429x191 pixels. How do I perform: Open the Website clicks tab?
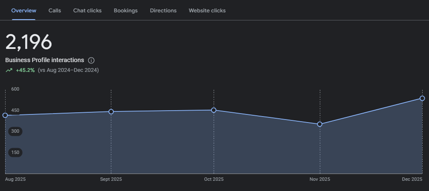click(207, 11)
